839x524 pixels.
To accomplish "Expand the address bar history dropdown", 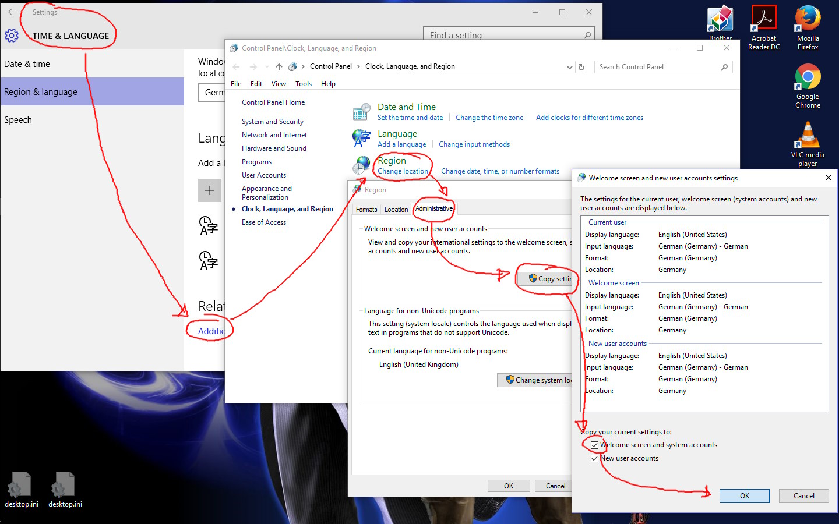I will pos(569,67).
